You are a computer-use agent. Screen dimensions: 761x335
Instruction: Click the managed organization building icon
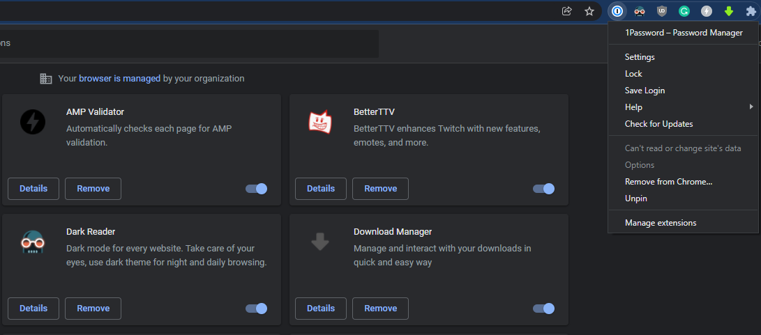(45, 79)
